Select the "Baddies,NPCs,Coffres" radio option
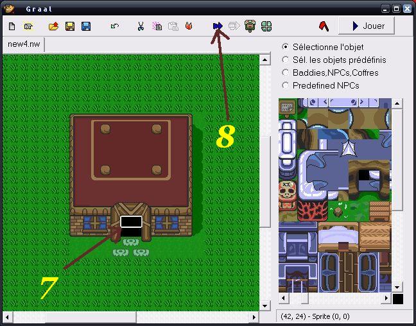This screenshot has width=416, height=326. [x=286, y=73]
